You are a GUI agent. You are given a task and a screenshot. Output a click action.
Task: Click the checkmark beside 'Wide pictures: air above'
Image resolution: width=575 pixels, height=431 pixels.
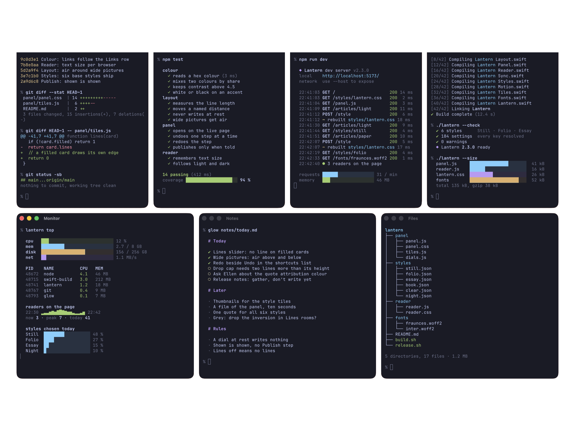(x=209, y=257)
